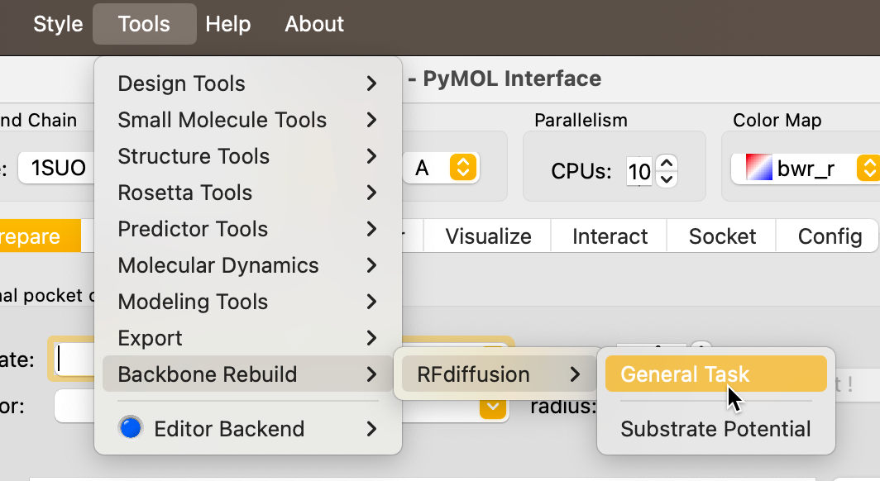Select the Prepare tab

pos(40,236)
